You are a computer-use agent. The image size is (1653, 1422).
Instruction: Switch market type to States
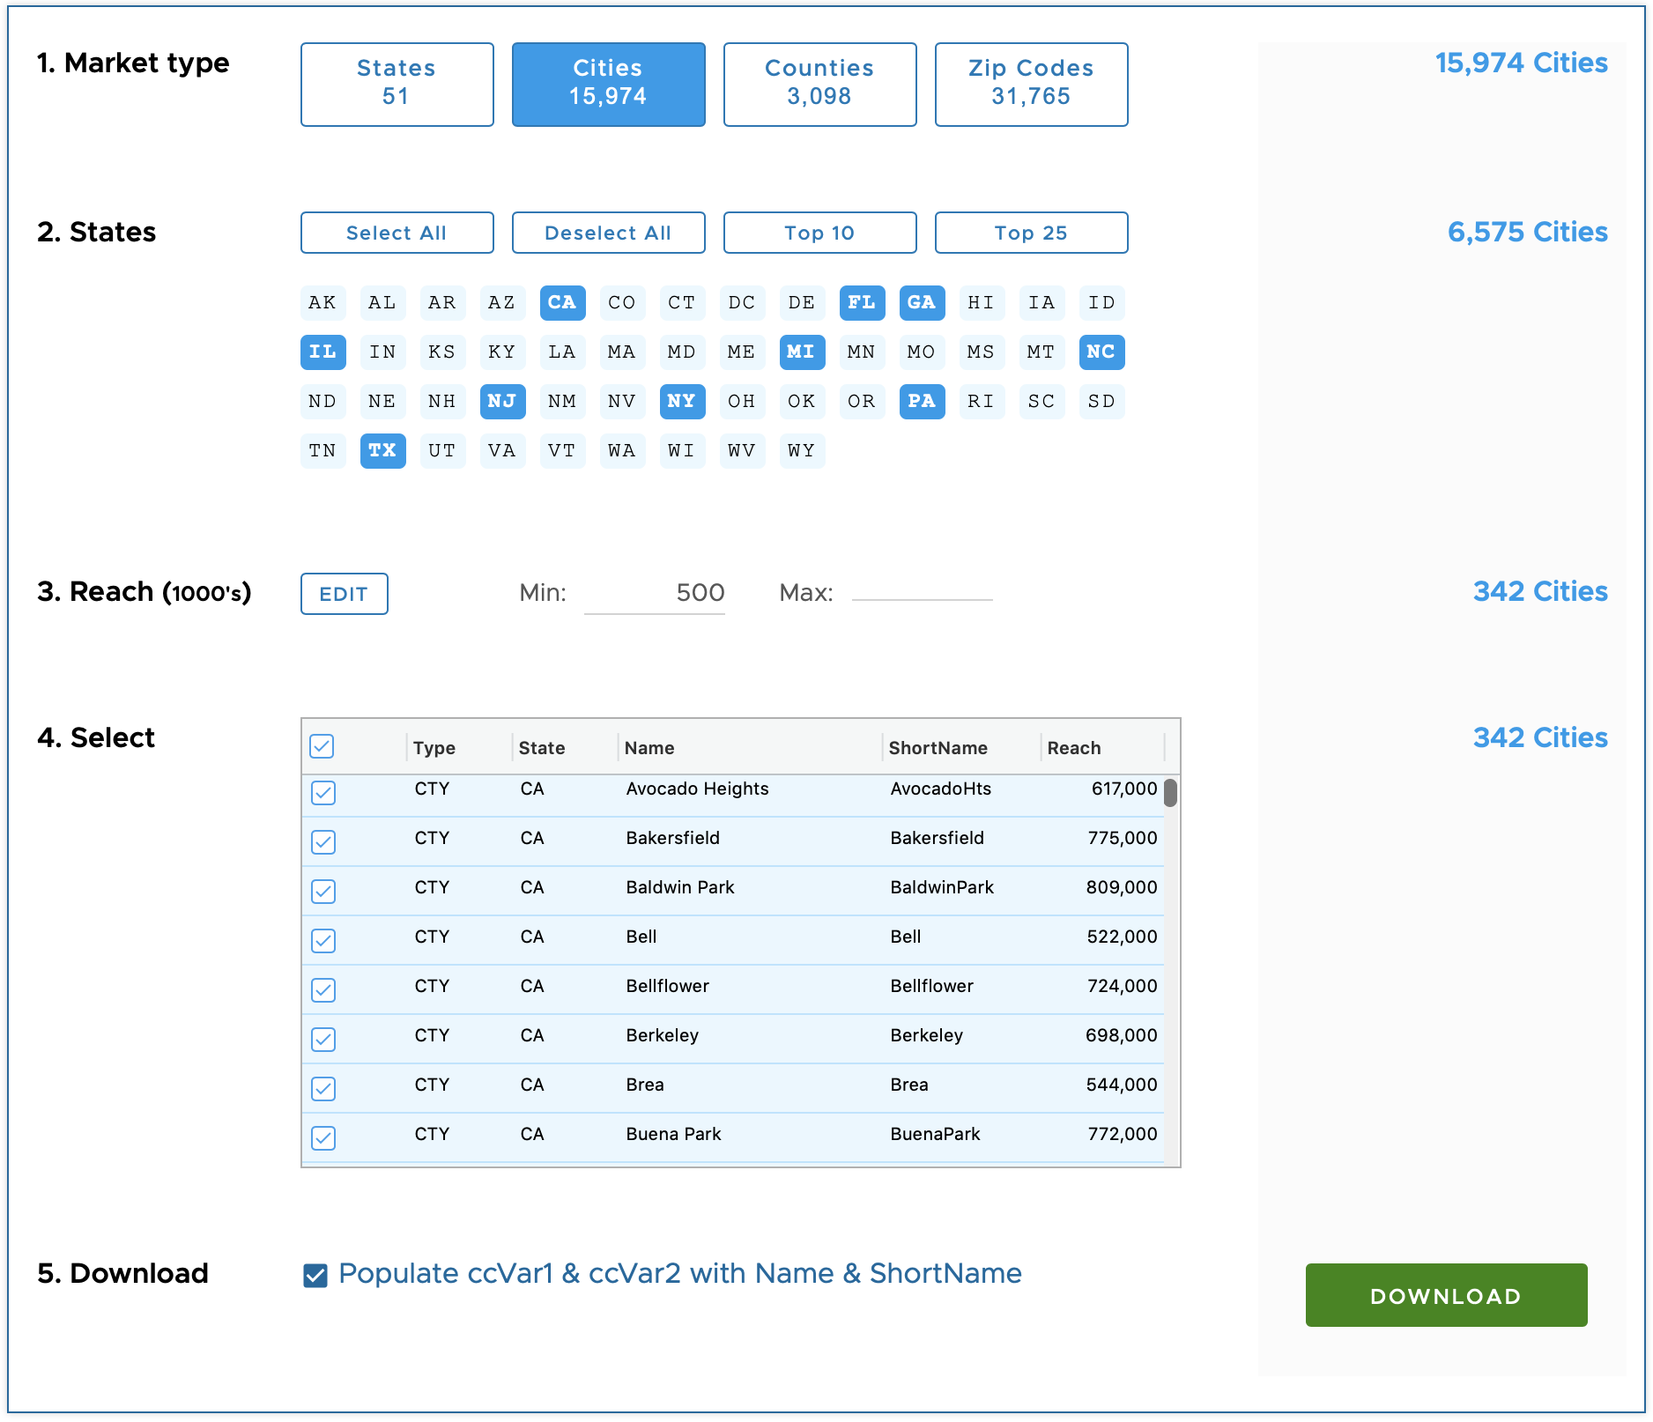click(397, 84)
